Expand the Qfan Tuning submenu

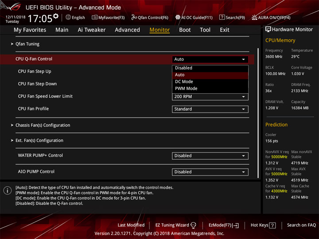point(27,44)
